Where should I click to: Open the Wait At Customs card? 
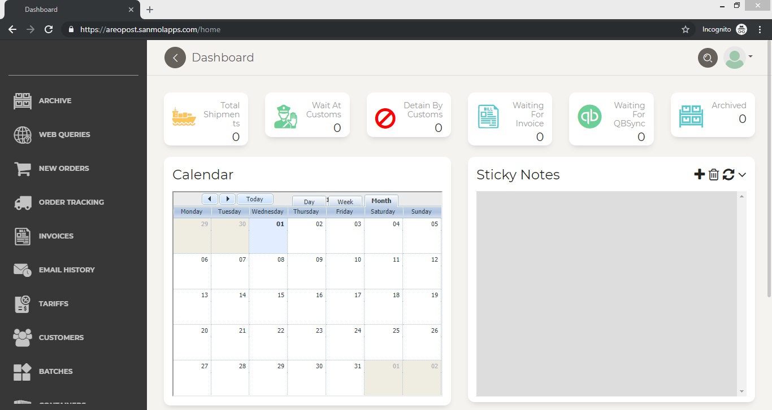(307, 114)
